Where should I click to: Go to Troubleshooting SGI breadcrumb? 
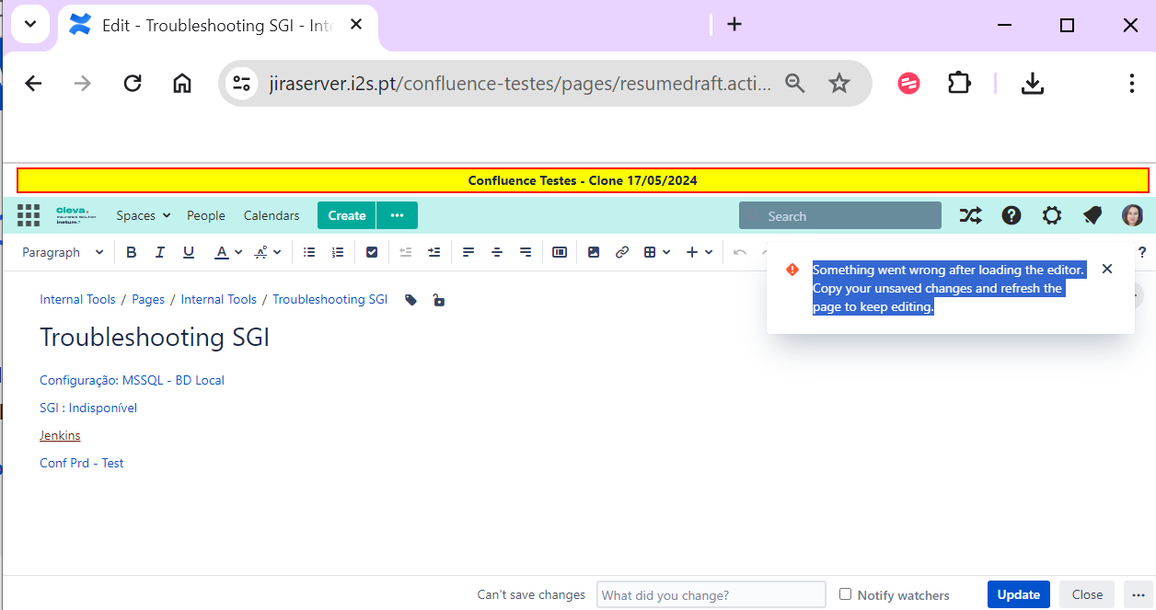(x=329, y=300)
